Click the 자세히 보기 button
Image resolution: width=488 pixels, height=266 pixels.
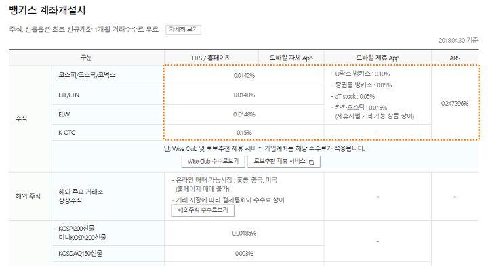click(183, 30)
